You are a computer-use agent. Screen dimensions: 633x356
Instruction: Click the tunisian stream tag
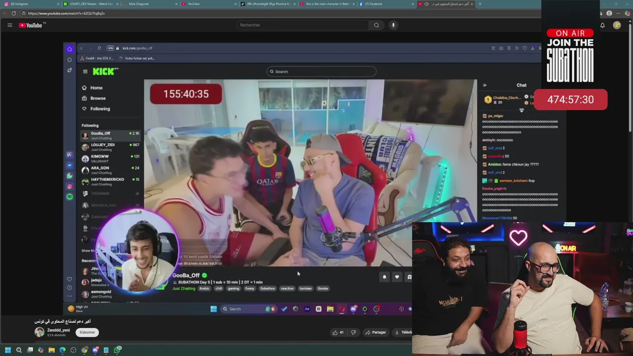click(306, 288)
